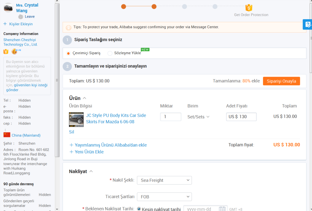Image resolution: width=312 pixels, height=211 pixels.
Task: Click the second orange progress step dot
Action: 154,7
